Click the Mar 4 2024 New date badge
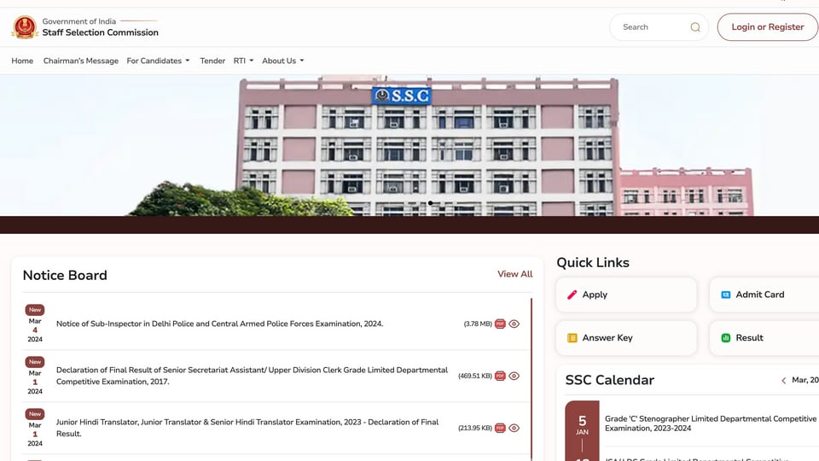 tap(35, 324)
